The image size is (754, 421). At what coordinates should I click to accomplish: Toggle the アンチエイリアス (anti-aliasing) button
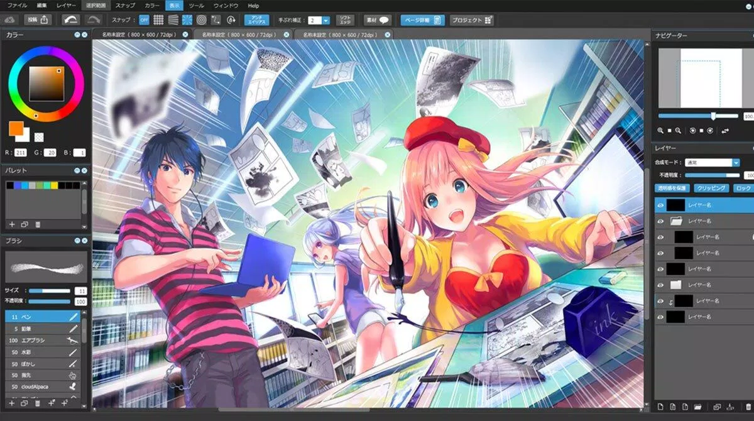coord(256,19)
